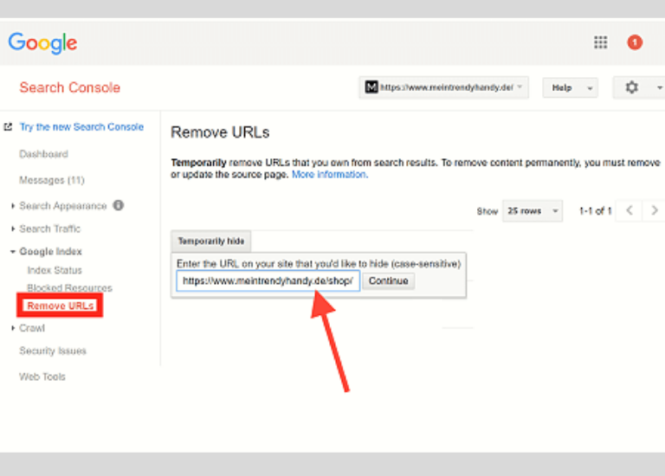
Task: Click the Search Console title link
Action: click(x=70, y=87)
